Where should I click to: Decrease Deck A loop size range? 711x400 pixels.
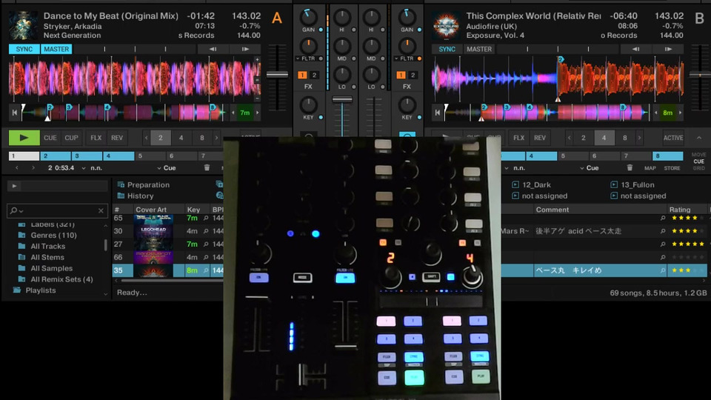click(146, 138)
